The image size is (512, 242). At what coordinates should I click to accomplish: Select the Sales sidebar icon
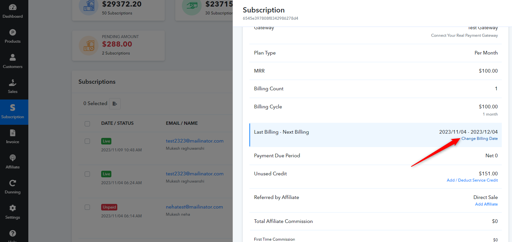point(13,82)
